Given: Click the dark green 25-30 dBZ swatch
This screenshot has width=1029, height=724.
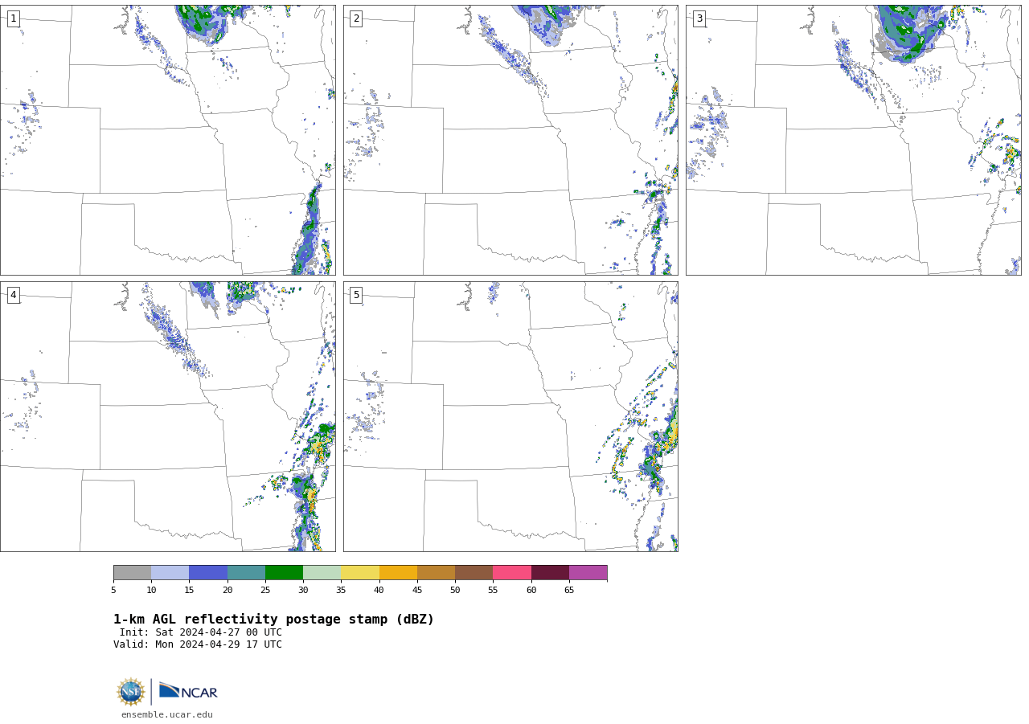Looking at the screenshot, I should 284,572.
